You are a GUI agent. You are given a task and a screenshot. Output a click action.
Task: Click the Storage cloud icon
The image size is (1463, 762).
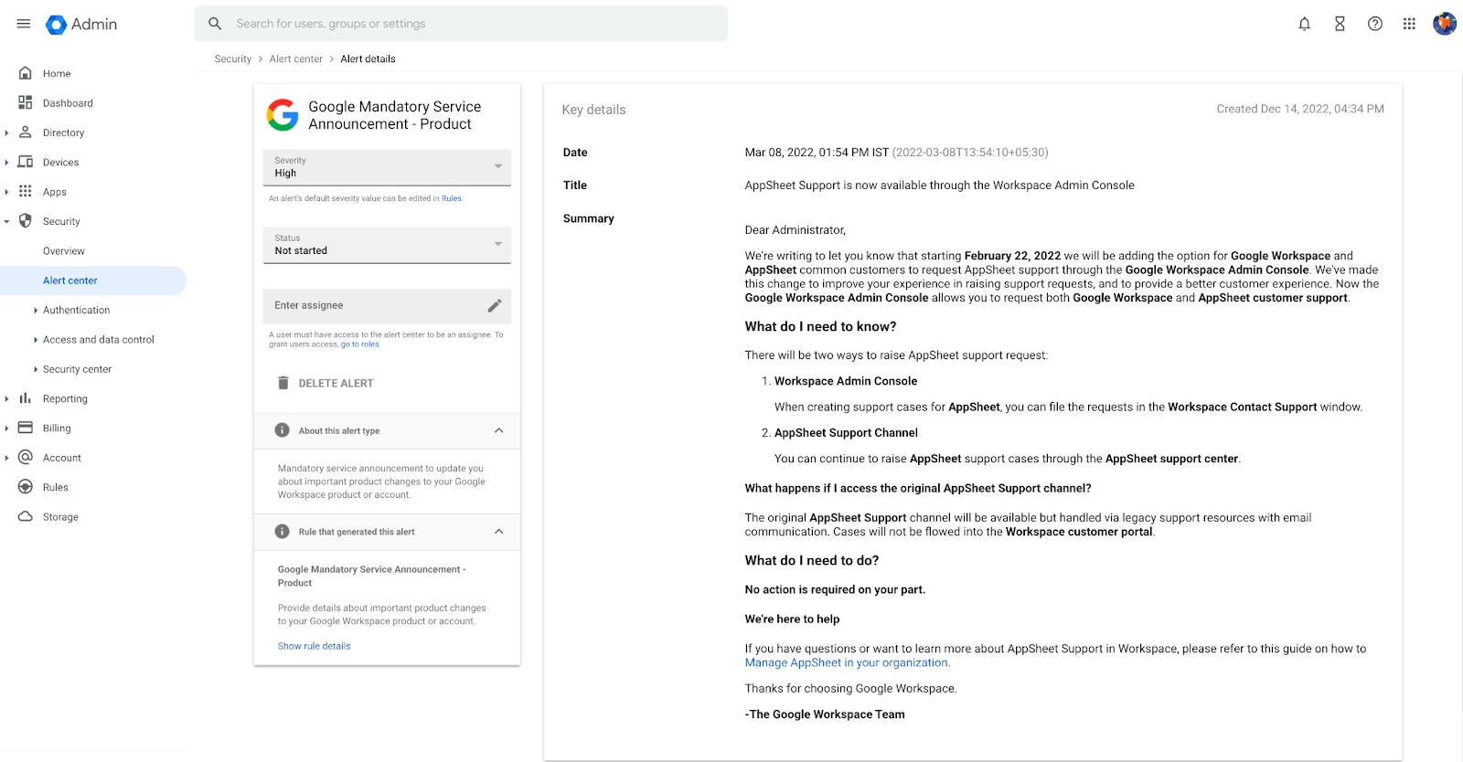pos(26,516)
